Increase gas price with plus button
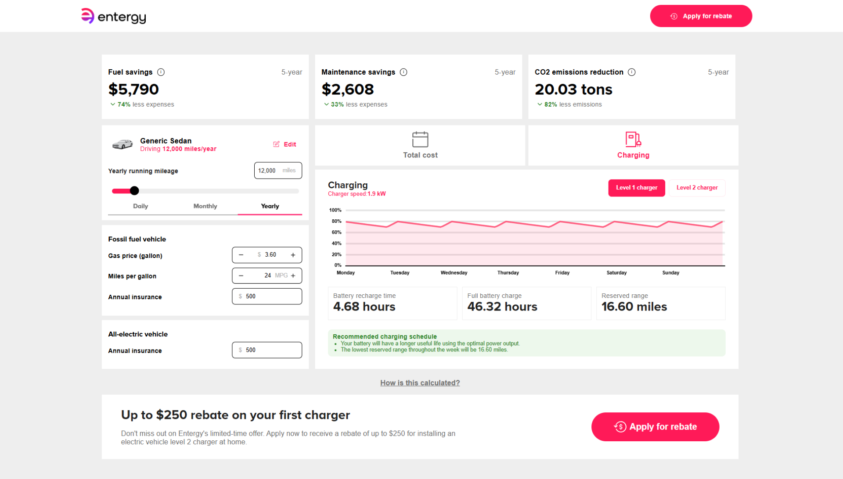The width and height of the screenshot is (843, 479). click(293, 255)
